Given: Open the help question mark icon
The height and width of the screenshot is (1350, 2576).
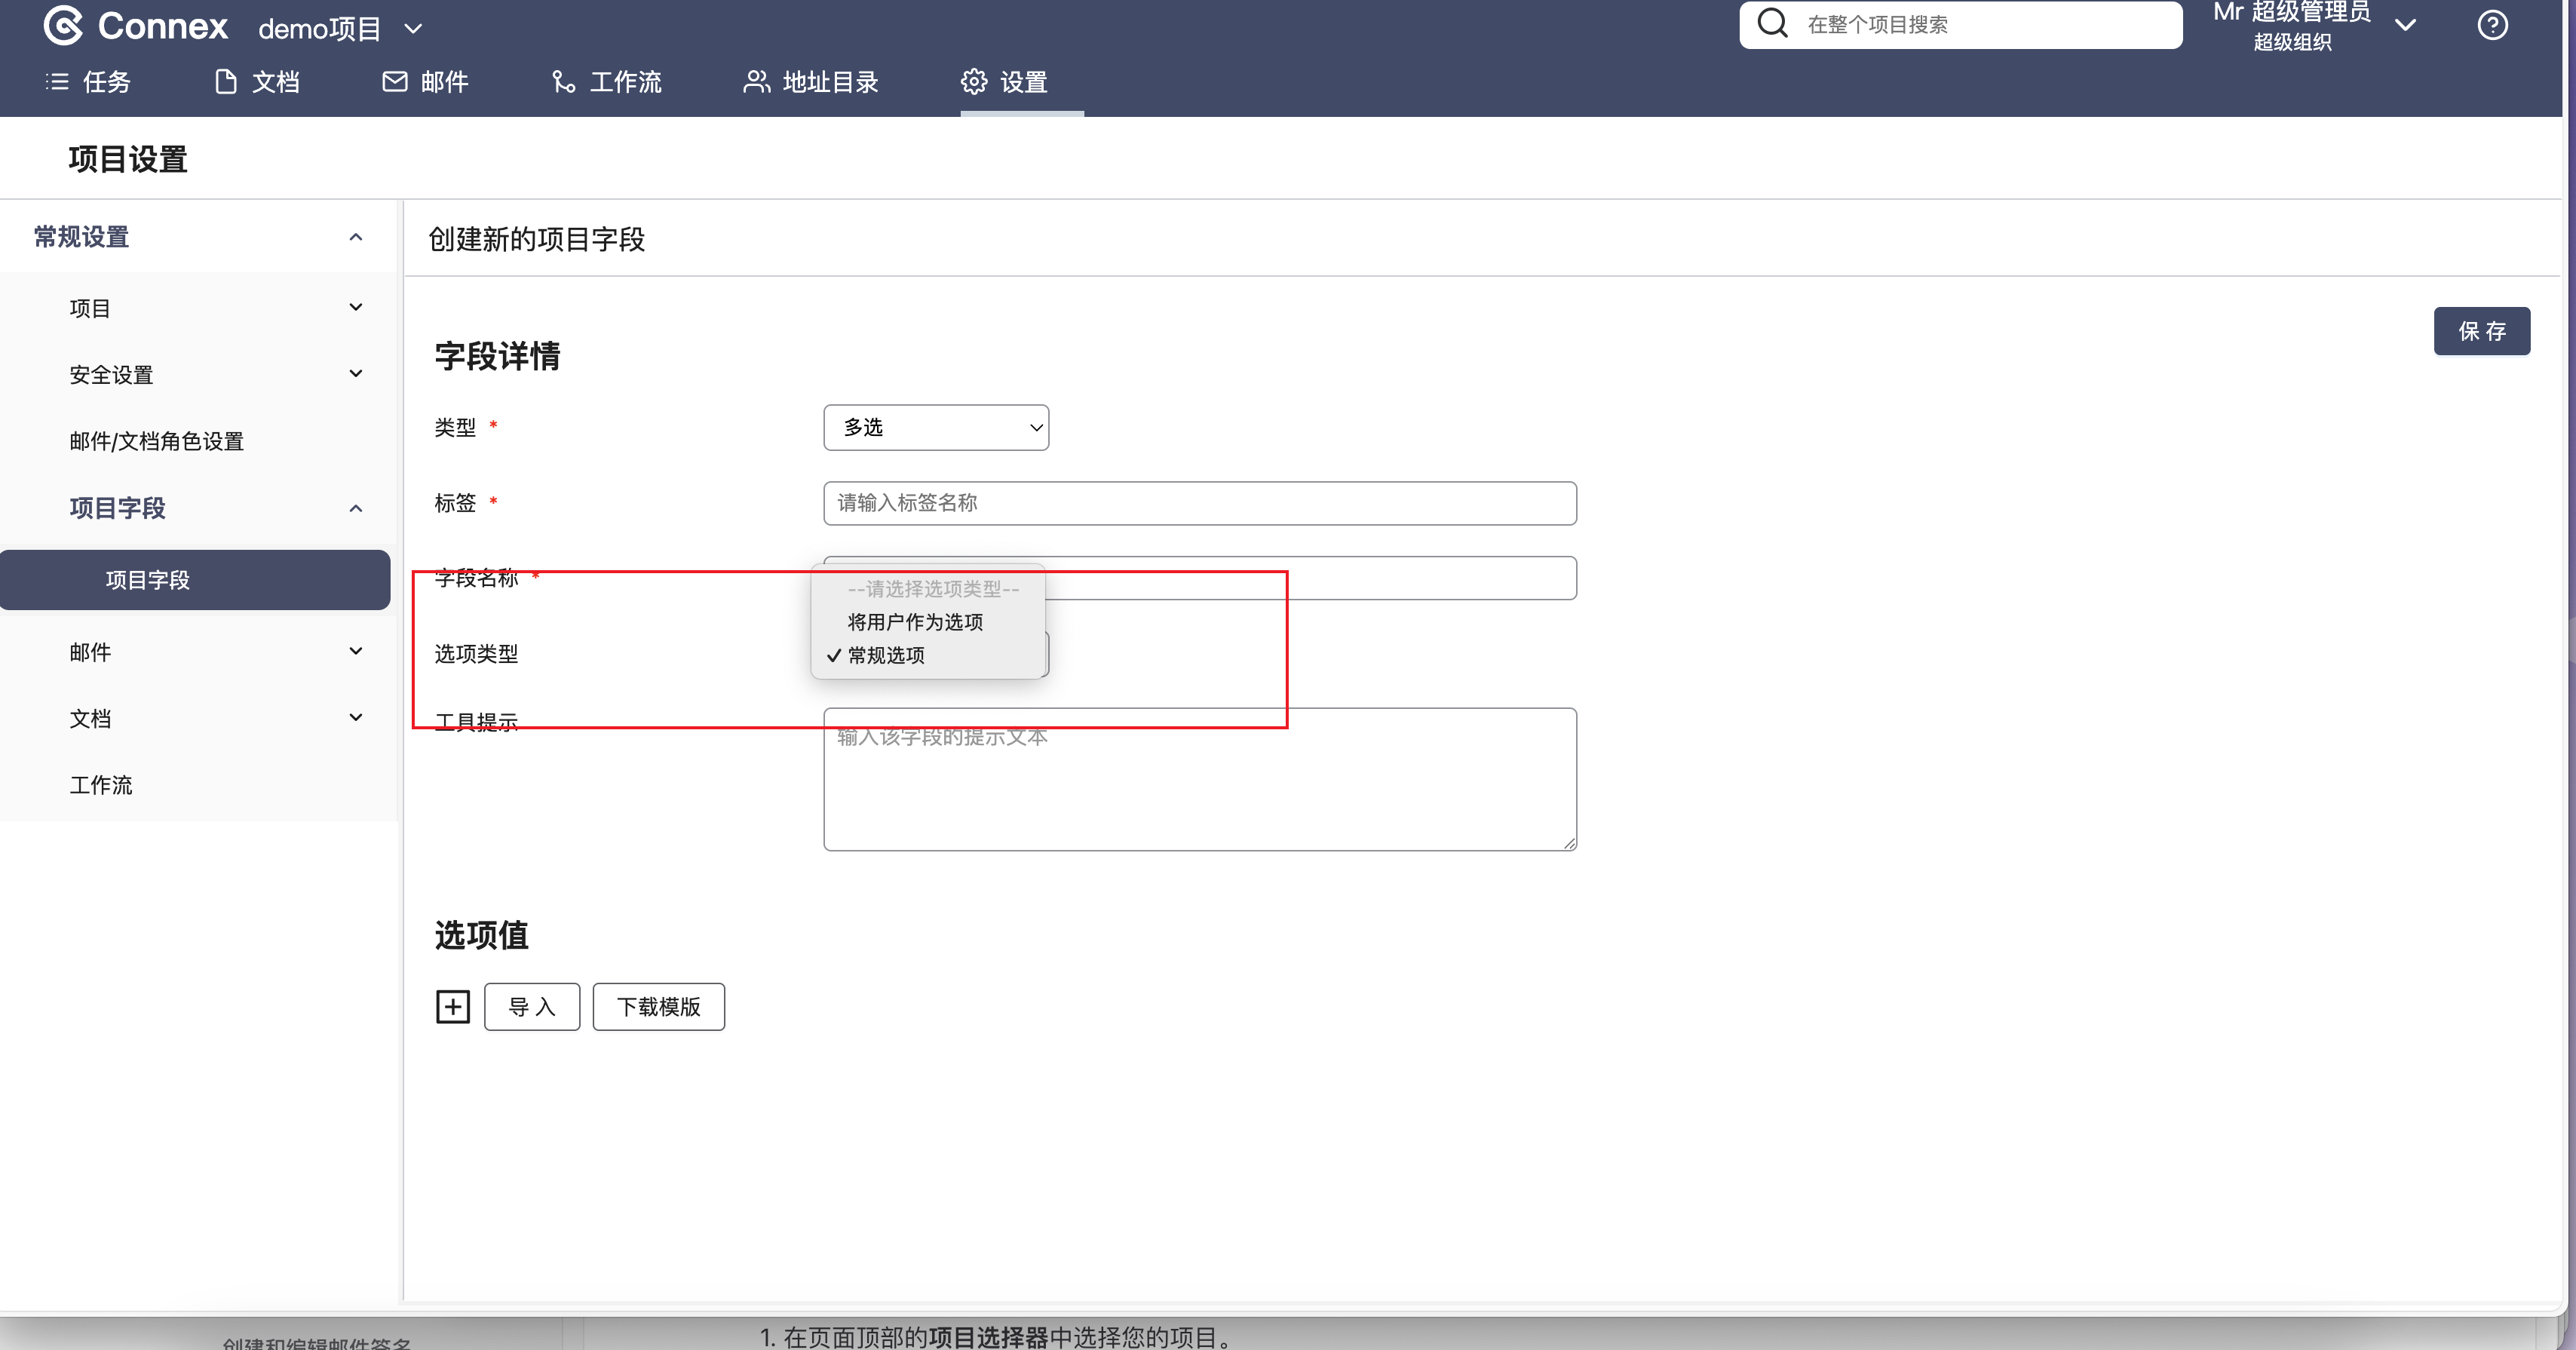Looking at the screenshot, I should [2491, 25].
